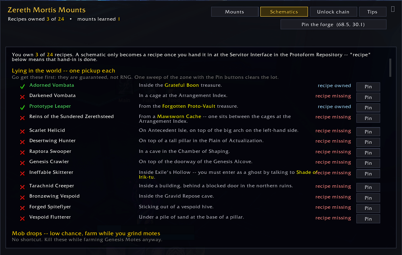Click the schematics list vertical scrollbar

[390, 68]
